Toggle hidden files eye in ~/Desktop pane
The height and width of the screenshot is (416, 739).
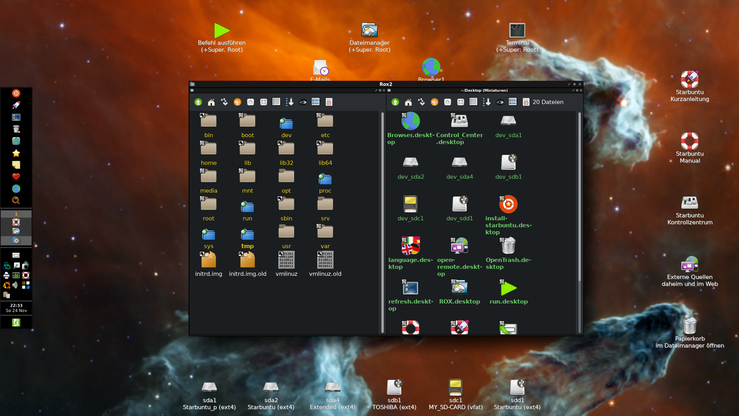500,102
